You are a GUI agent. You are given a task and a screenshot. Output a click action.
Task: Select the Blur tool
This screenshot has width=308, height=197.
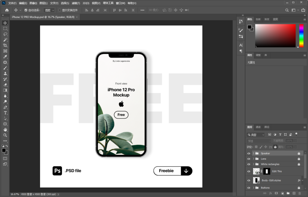tap(5, 96)
